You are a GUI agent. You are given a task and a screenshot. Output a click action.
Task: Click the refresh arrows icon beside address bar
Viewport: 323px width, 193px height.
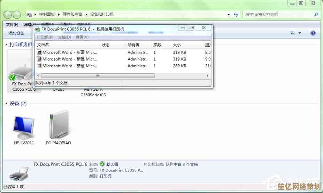click(x=237, y=15)
